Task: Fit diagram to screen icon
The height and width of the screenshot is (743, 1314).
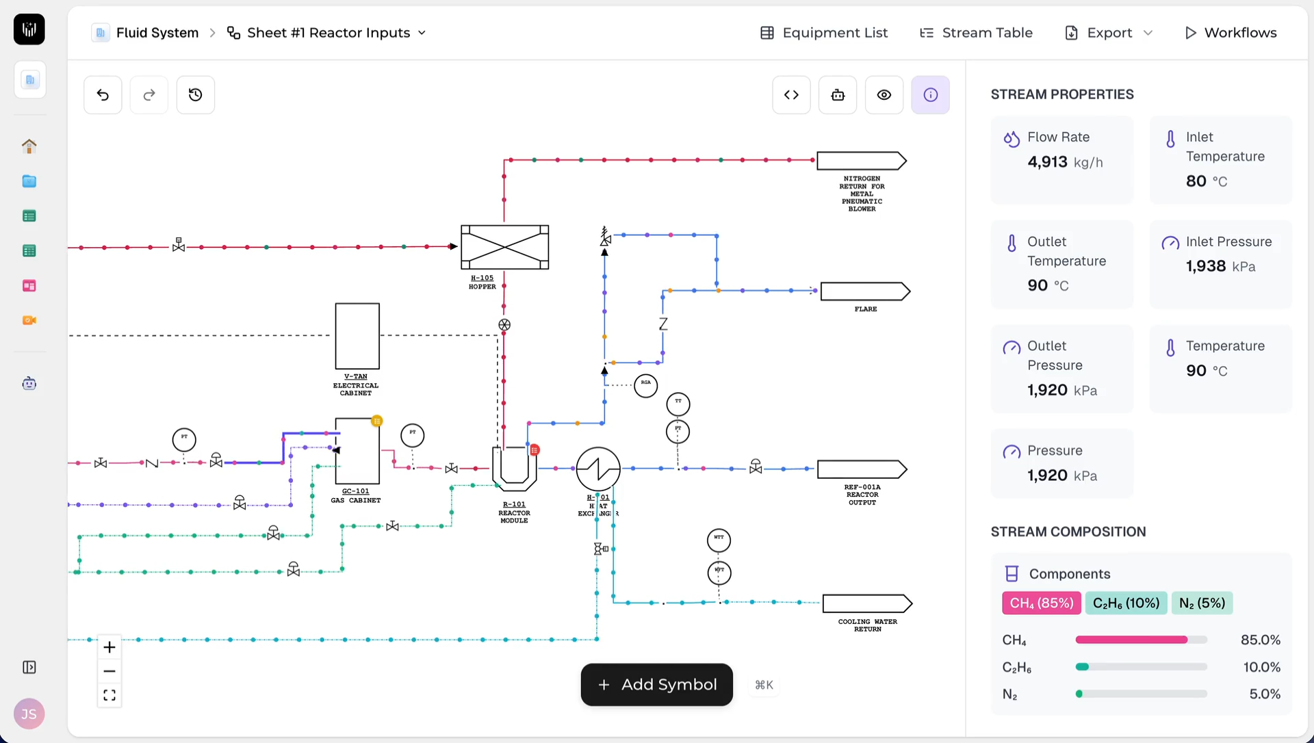Action: click(109, 696)
